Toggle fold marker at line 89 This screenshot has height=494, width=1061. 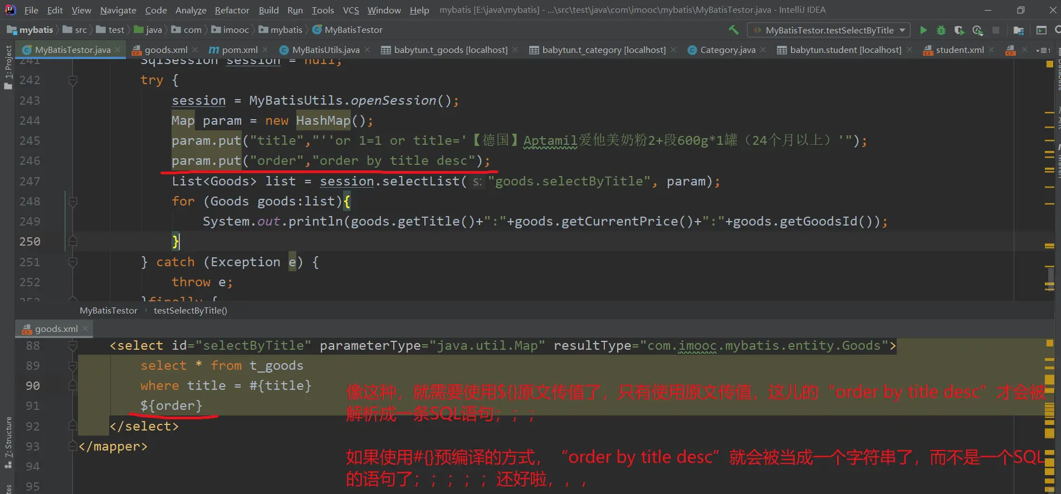pyautogui.click(x=72, y=366)
